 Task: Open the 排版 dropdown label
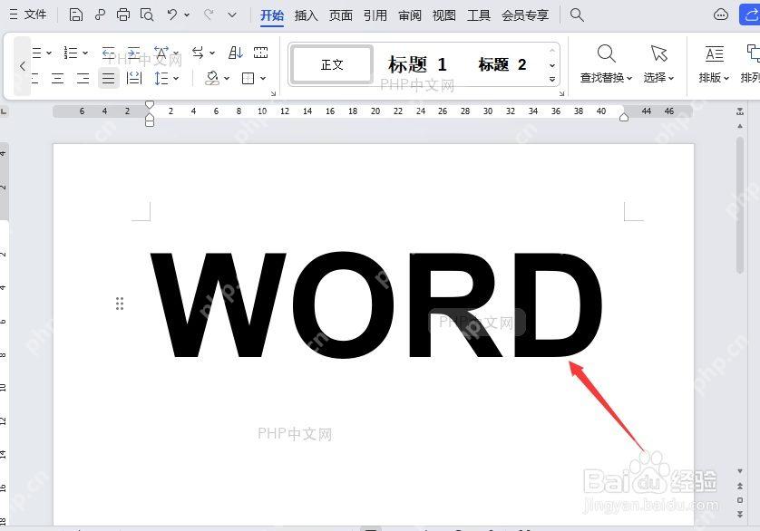pyautogui.click(x=714, y=78)
